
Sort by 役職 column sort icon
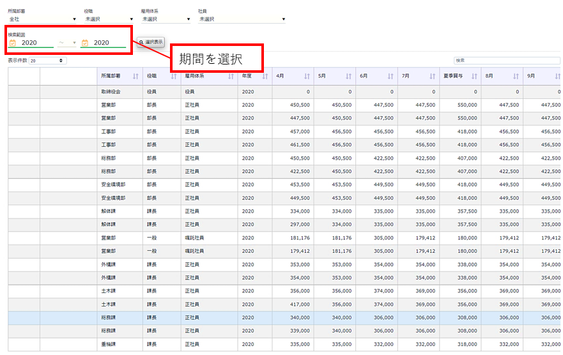(x=173, y=76)
